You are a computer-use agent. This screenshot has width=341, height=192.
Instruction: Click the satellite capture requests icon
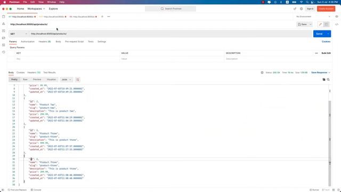pos(295,9)
